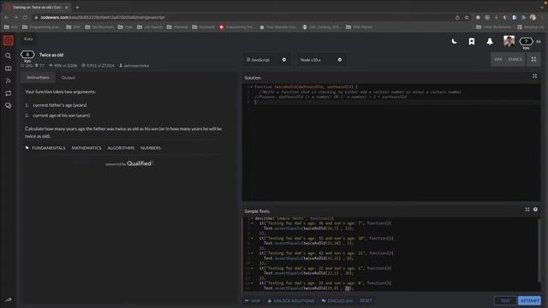The height and width of the screenshot is (308, 548).
Task: Click the 90% of 3,036 satisfaction stat
Action: tap(63, 66)
